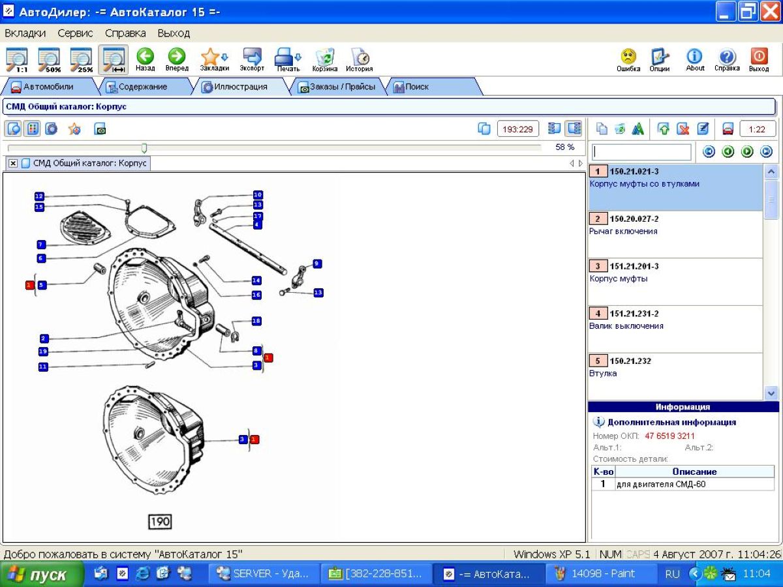Jump to the last part in the list
This screenshot has height=587, width=783.
click(x=766, y=152)
